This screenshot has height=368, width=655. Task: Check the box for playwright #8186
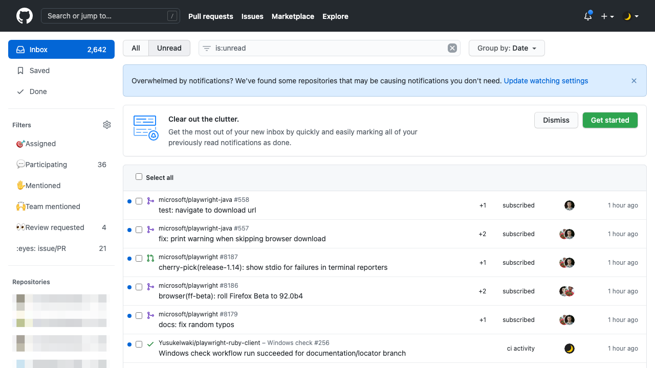click(x=139, y=287)
